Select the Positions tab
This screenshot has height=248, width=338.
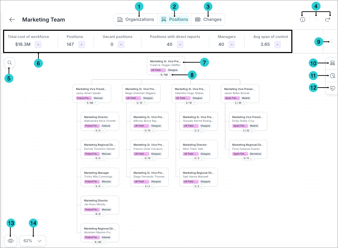click(175, 19)
